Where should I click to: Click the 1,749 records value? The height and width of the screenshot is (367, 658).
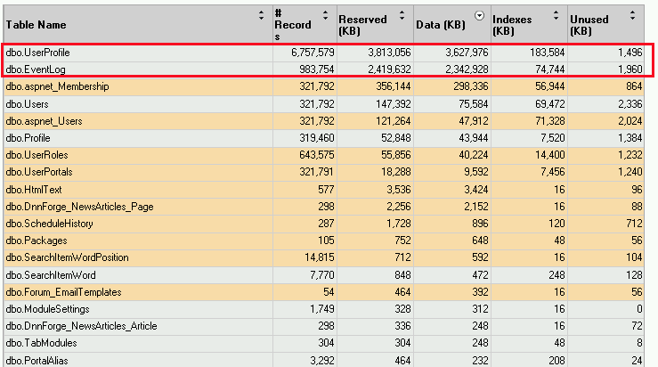(x=322, y=309)
